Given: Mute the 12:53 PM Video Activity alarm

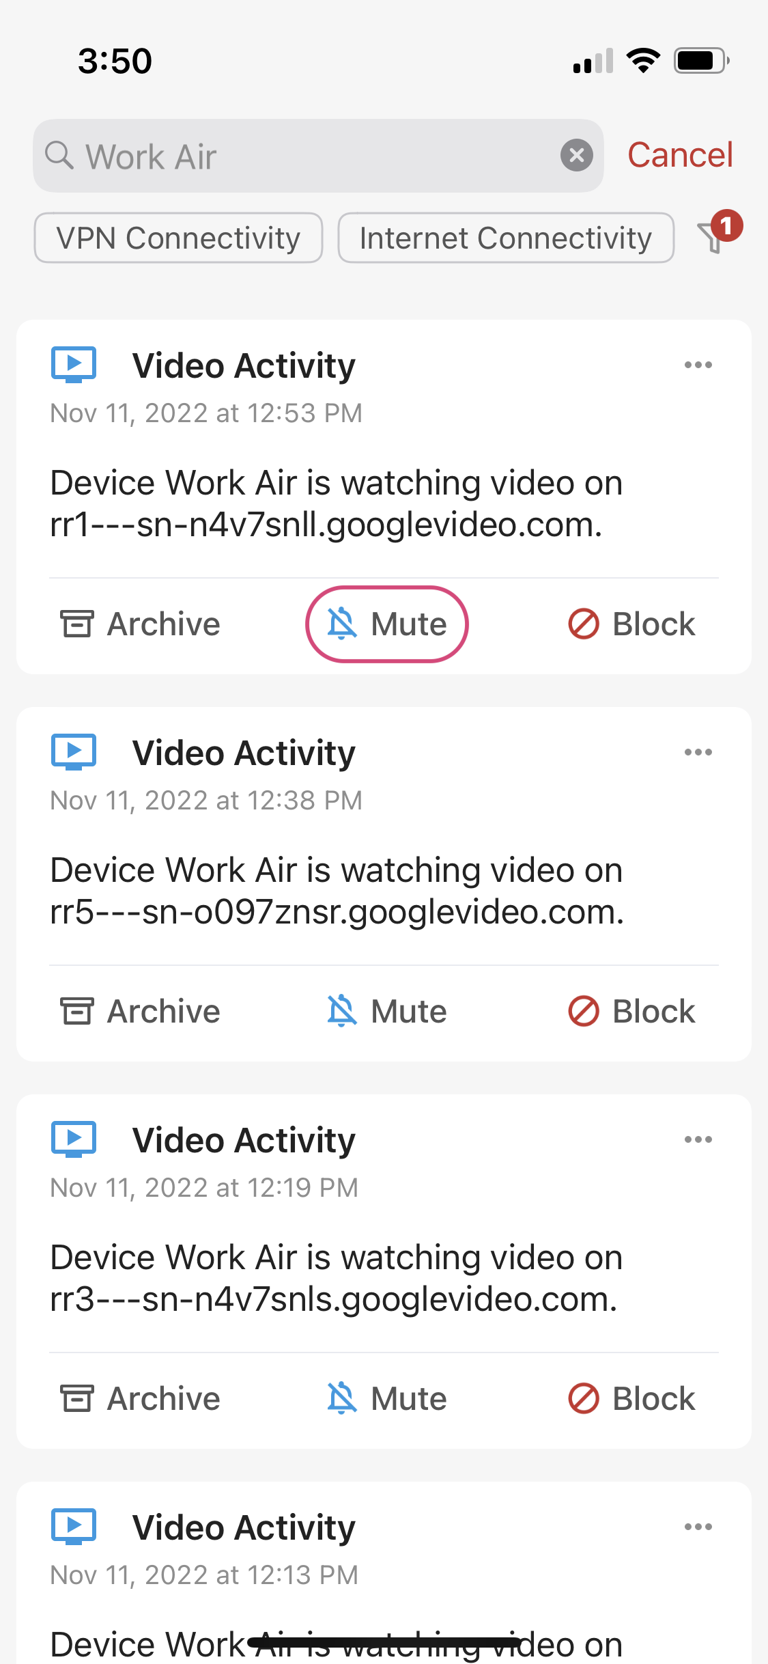Looking at the screenshot, I should pyautogui.click(x=387, y=624).
